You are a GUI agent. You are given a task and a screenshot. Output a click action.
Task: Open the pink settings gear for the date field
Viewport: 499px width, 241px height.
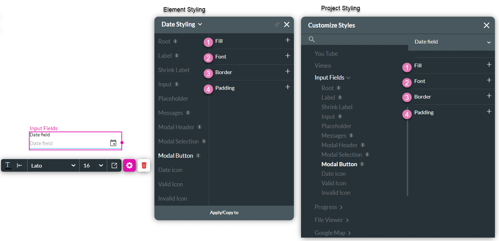click(130, 165)
